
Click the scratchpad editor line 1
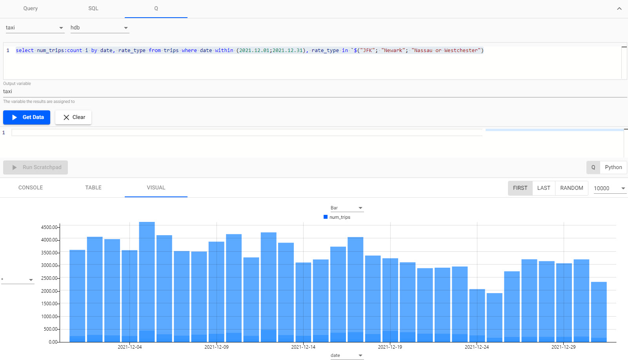tap(247, 133)
